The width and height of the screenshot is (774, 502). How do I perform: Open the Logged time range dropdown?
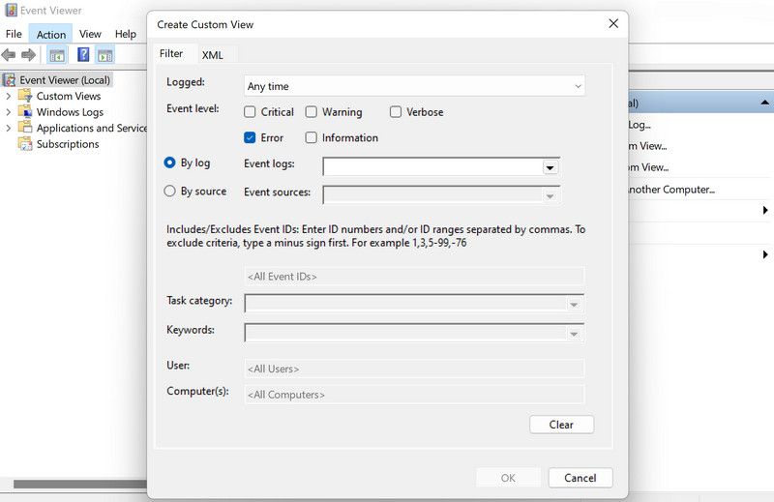[x=414, y=86]
